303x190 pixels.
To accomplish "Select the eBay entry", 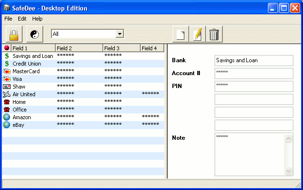I will (83, 125).
